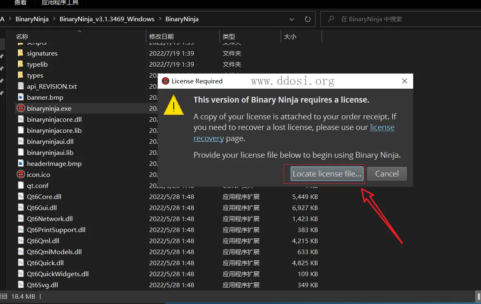Select the types folder icon
481x304 pixels.
click(x=20, y=75)
